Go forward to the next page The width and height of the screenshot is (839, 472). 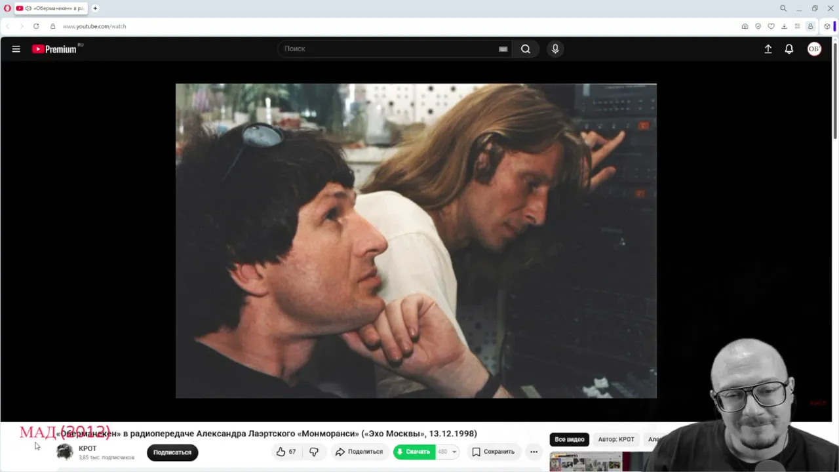pyautogui.click(x=21, y=26)
